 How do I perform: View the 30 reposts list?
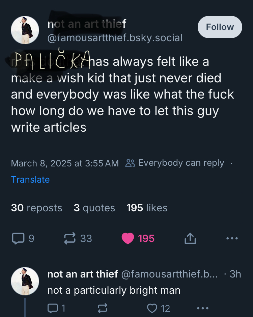point(36,208)
